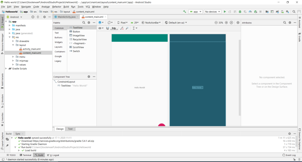Screen dimensions: 302x162
Task: Select Containers category in Palette
Action: [60, 52]
